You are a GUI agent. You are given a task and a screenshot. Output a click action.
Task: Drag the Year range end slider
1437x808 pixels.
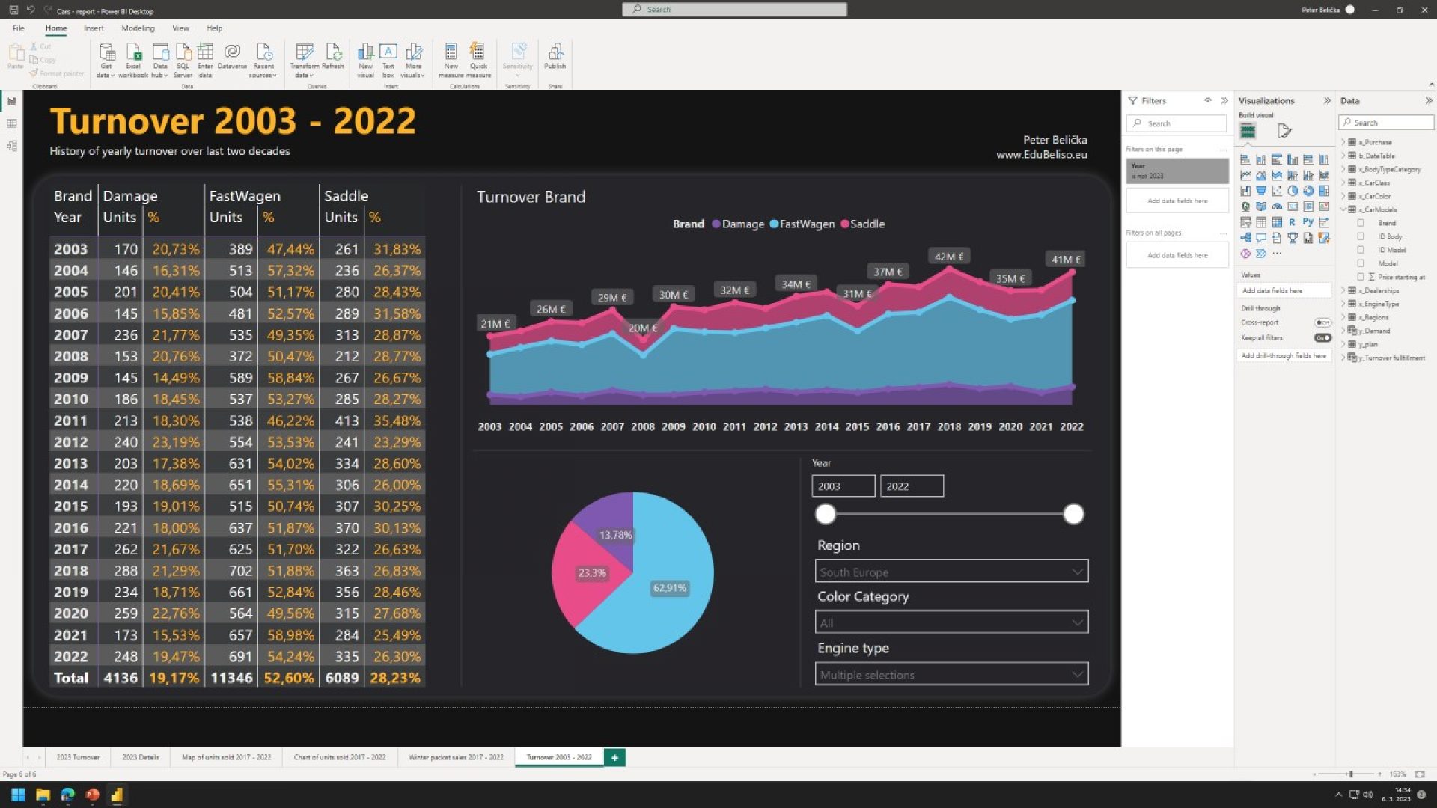[1074, 513]
